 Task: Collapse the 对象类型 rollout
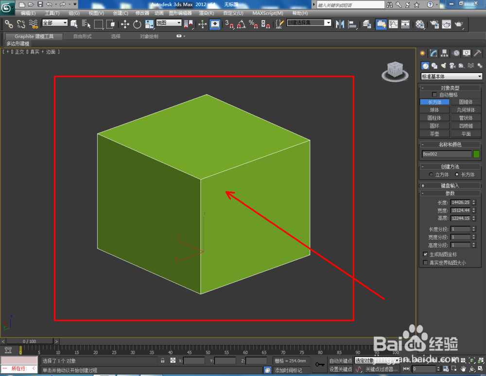point(450,88)
